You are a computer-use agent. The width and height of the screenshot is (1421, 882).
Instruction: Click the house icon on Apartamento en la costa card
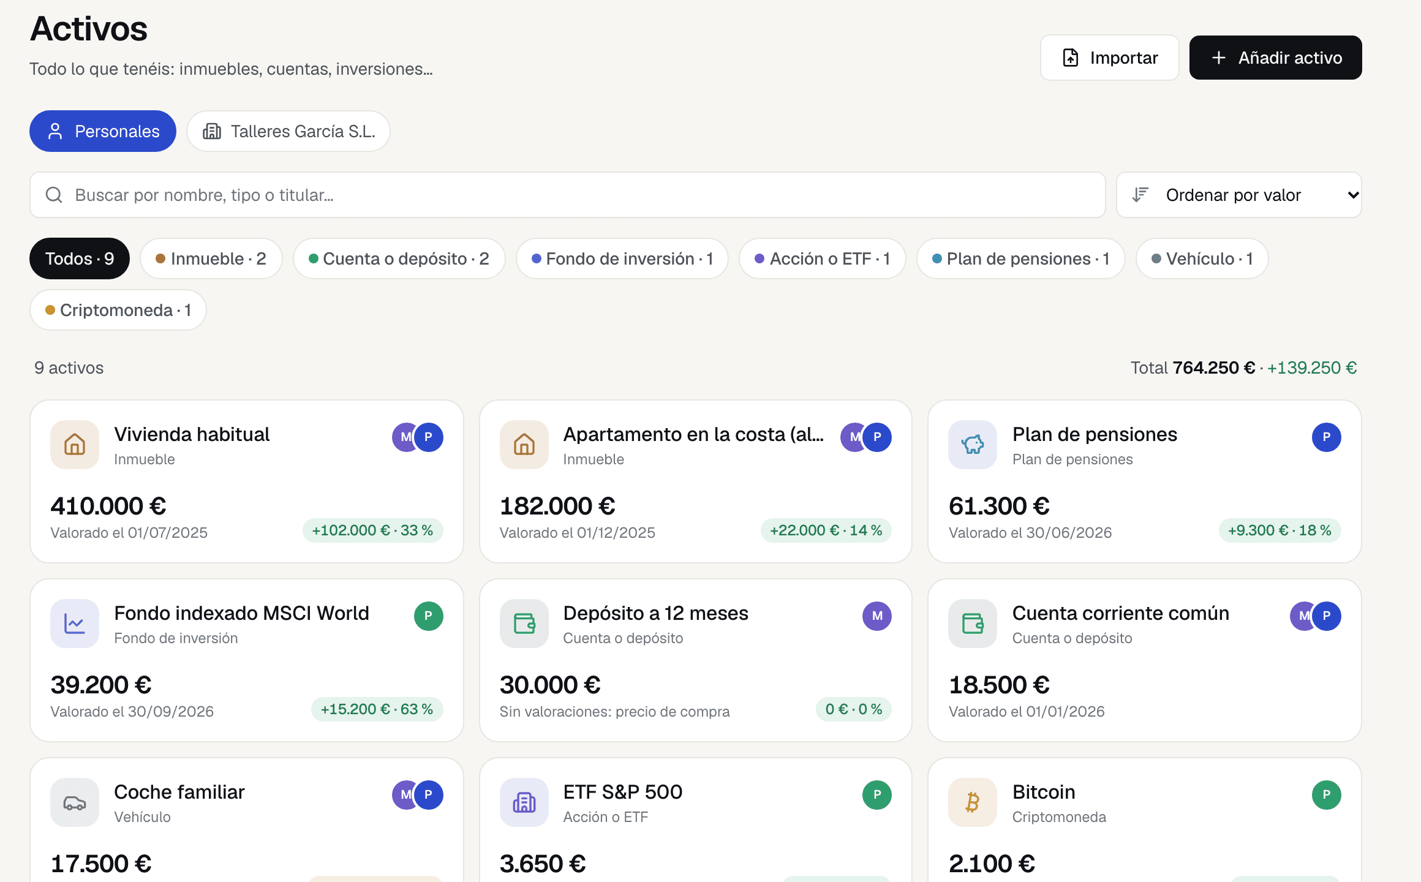[x=524, y=445]
